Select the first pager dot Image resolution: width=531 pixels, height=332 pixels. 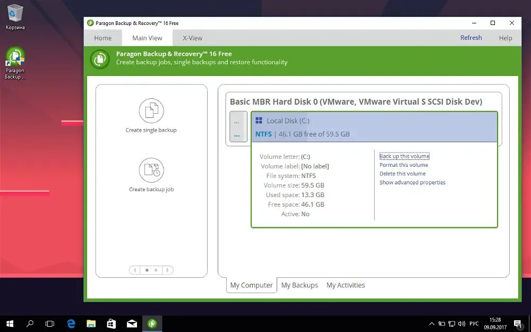(x=147, y=270)
